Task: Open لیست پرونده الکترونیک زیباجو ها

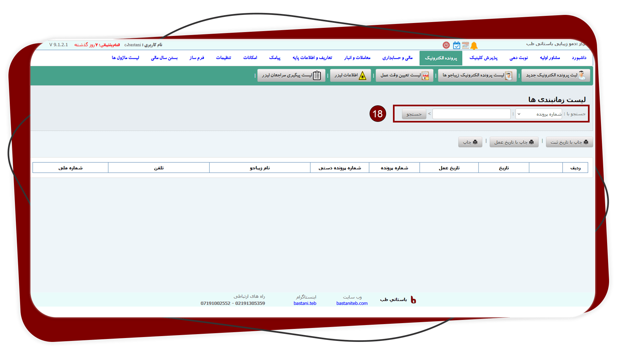Action: point(477,75)
